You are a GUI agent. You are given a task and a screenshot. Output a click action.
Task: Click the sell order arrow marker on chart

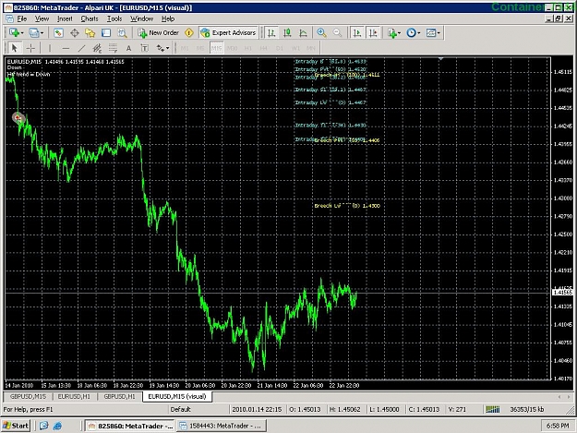coord(18,118)
